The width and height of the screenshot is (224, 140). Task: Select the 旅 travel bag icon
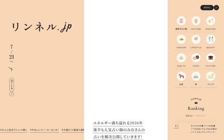click(x=196, y=76)
